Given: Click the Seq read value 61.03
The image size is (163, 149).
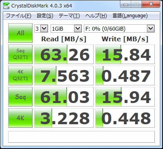Looking at the screenshot, I should coord(64,97).
